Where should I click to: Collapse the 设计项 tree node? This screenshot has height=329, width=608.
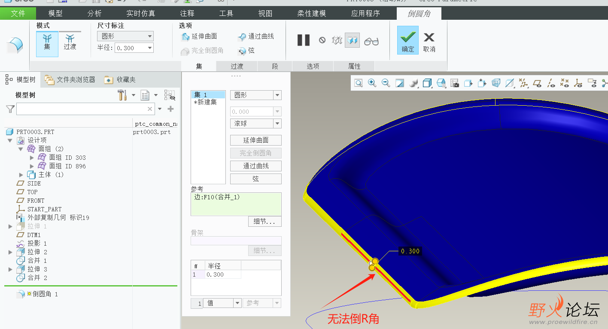pyautogui.click(x=10, y=140)
